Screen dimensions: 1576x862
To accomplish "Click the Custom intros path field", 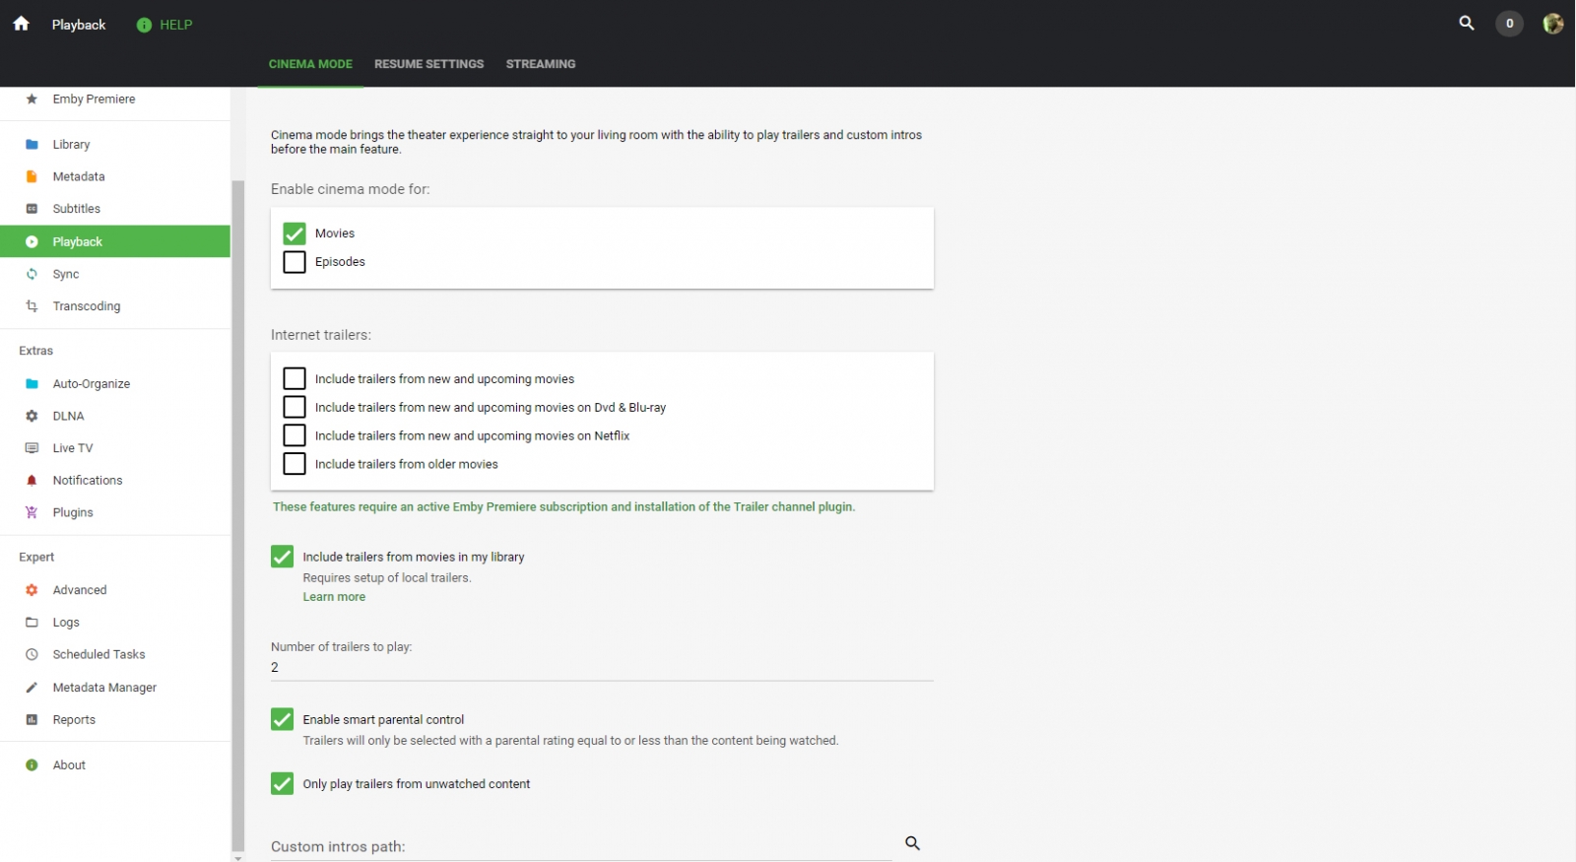I will (x=581, y=847).
